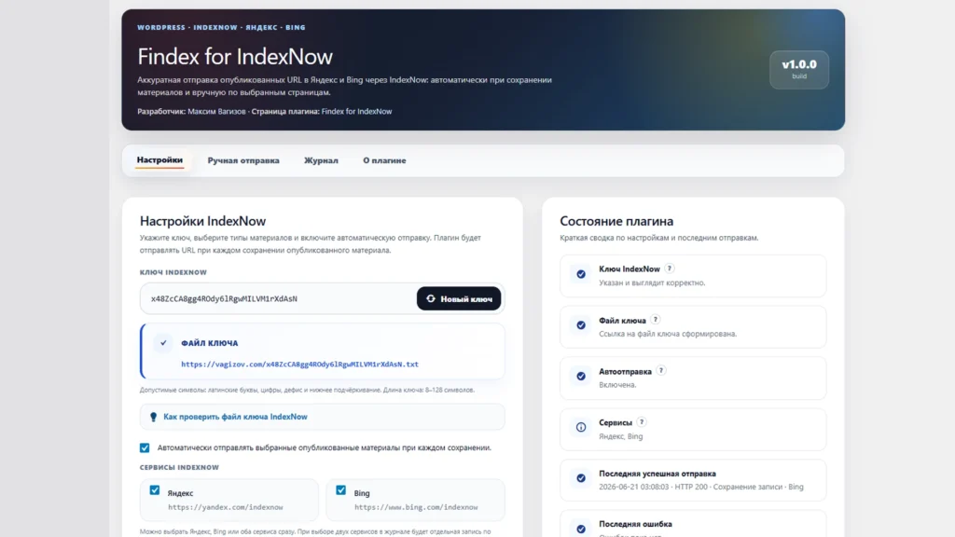This screenshot has height=537, width=955.
Task: Click the Yandex endpoint https://yandex.com/indexnow
Action: (x=226, y=507)
